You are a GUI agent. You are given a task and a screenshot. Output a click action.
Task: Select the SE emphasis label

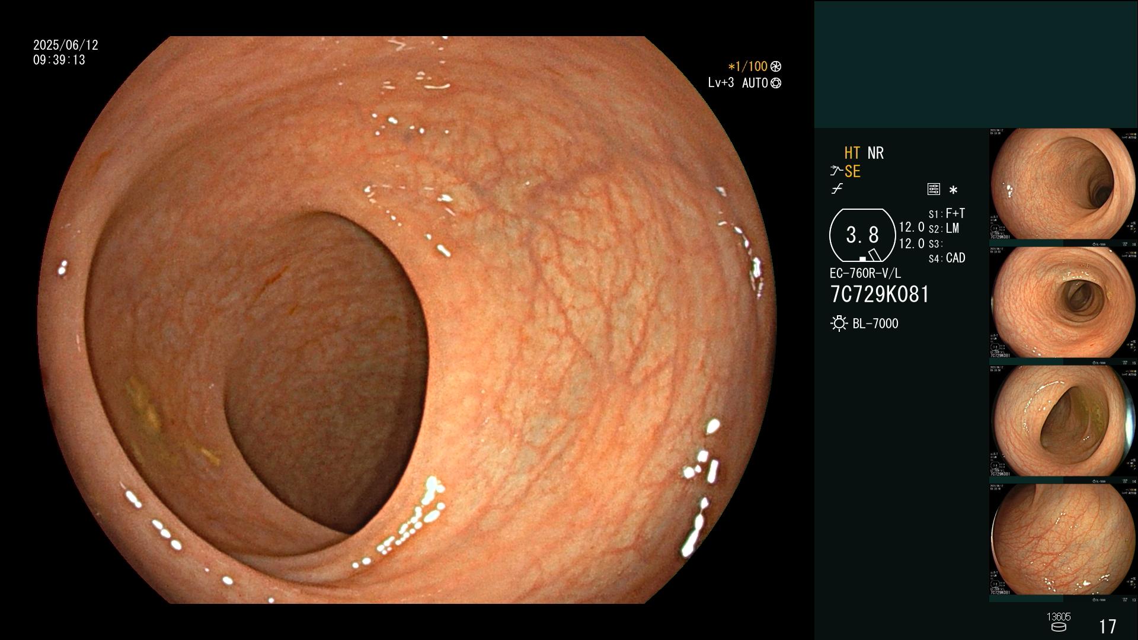pyautogui.click(x=852, y=171)
